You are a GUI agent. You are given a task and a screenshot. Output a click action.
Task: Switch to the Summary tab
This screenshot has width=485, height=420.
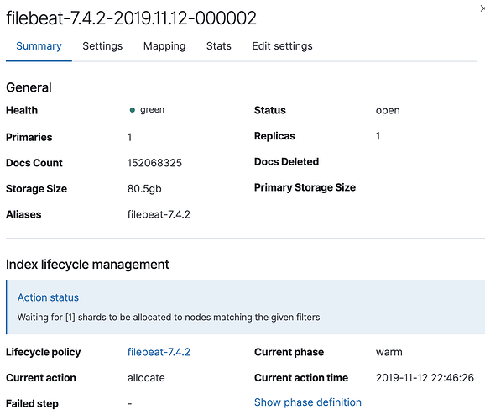(x=39, y=46)
